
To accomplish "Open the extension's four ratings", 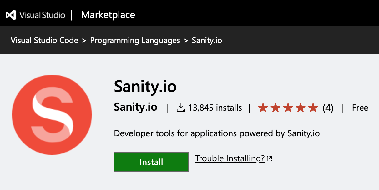I will coord(328,107).
